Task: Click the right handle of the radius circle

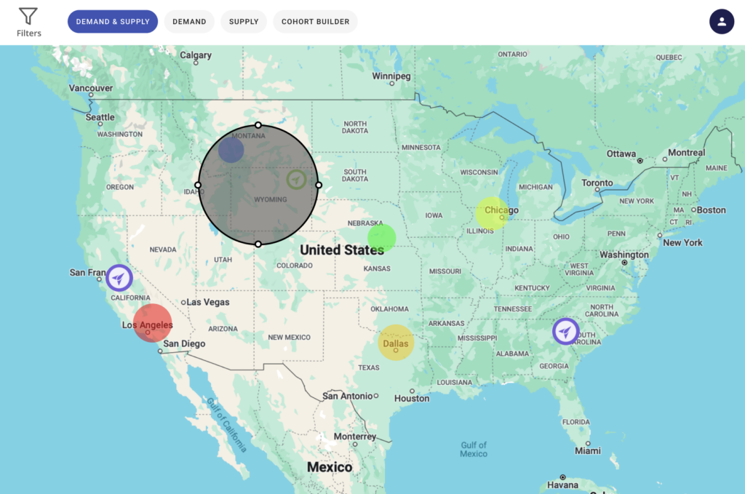Action: (319, 185)
